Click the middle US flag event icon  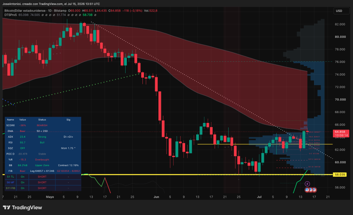coord(311,190)
